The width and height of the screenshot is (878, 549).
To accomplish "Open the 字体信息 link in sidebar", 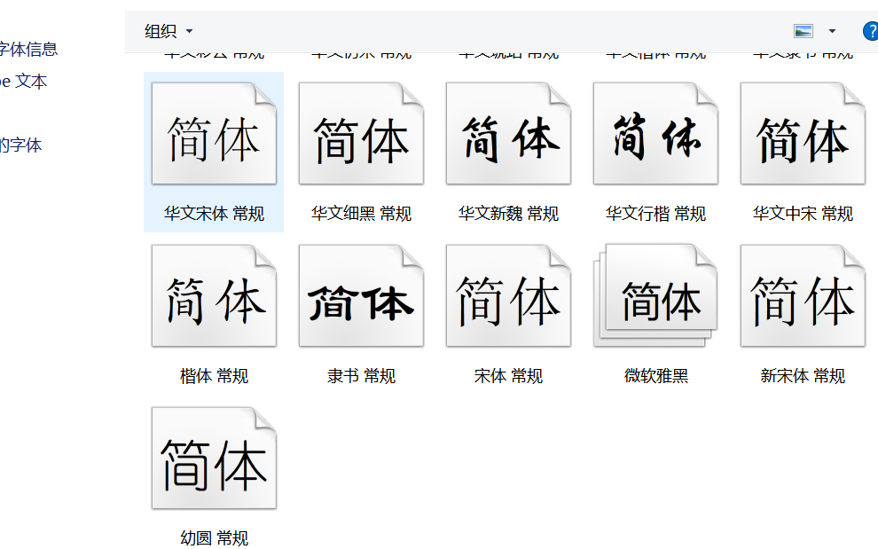I will point(28,50).
